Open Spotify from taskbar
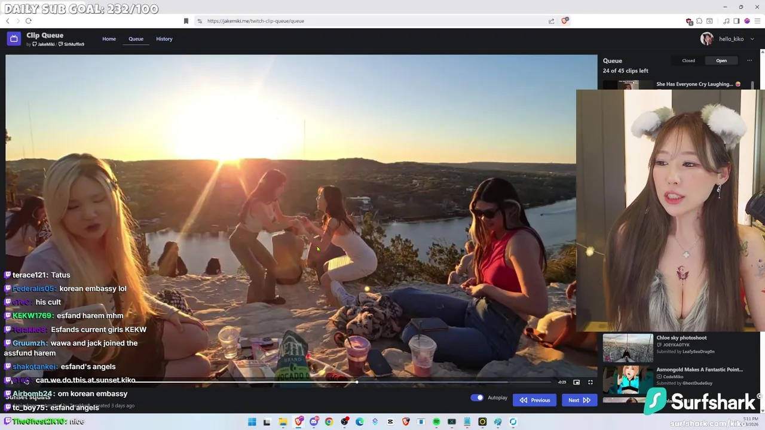The image size is (765, 430). coord(436,422)
